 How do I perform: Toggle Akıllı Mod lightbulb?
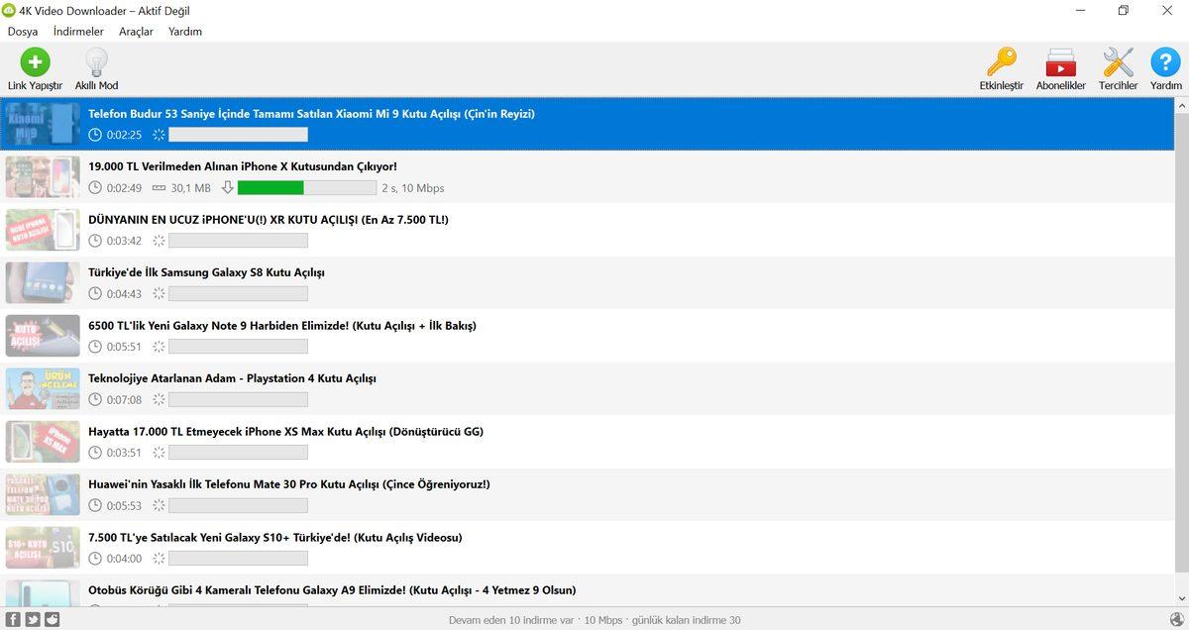(96, 63)
